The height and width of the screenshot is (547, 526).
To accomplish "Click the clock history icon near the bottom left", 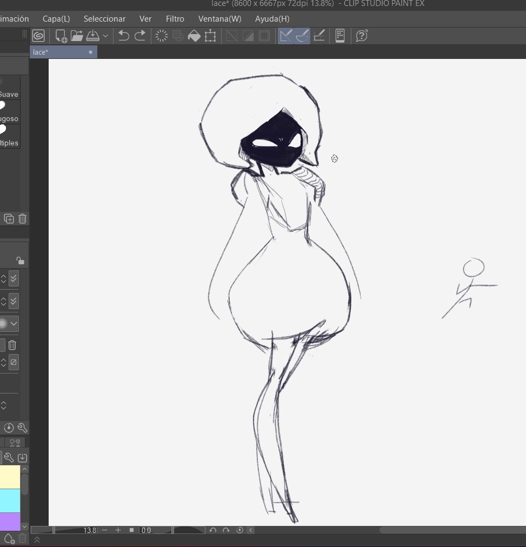I will [x=8, y=428].
